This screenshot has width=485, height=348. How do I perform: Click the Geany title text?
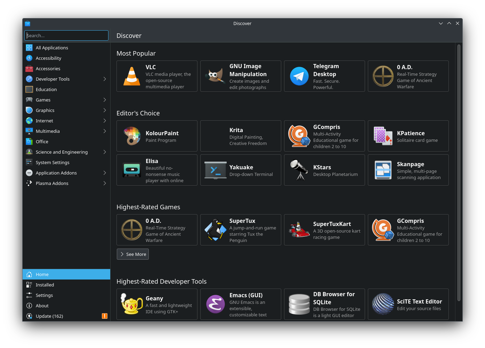coord(154,298)
